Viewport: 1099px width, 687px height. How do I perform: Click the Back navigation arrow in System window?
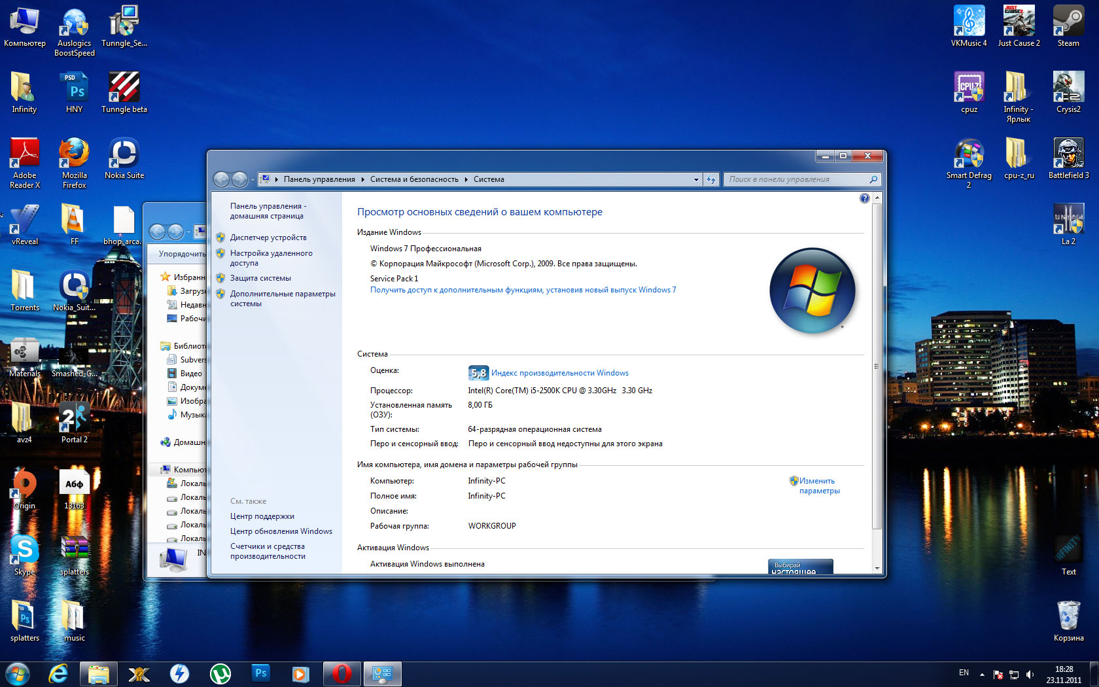coord(222,179)
